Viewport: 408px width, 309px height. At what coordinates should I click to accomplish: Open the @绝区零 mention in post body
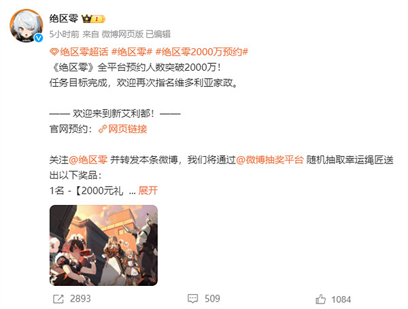(x=88, y=160)
